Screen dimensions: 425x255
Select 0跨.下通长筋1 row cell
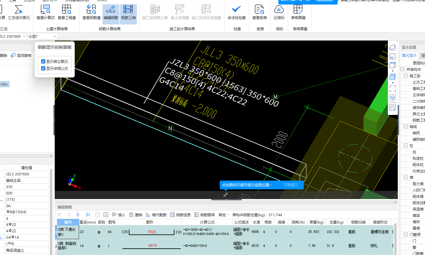[68, 232]
